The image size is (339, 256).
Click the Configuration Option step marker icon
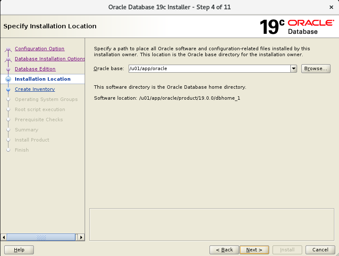pyautogui.click(x=8, y=49)
